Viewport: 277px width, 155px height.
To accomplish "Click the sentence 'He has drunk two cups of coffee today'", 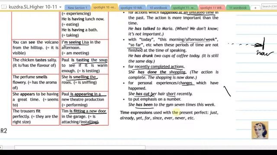I will 164,56.
